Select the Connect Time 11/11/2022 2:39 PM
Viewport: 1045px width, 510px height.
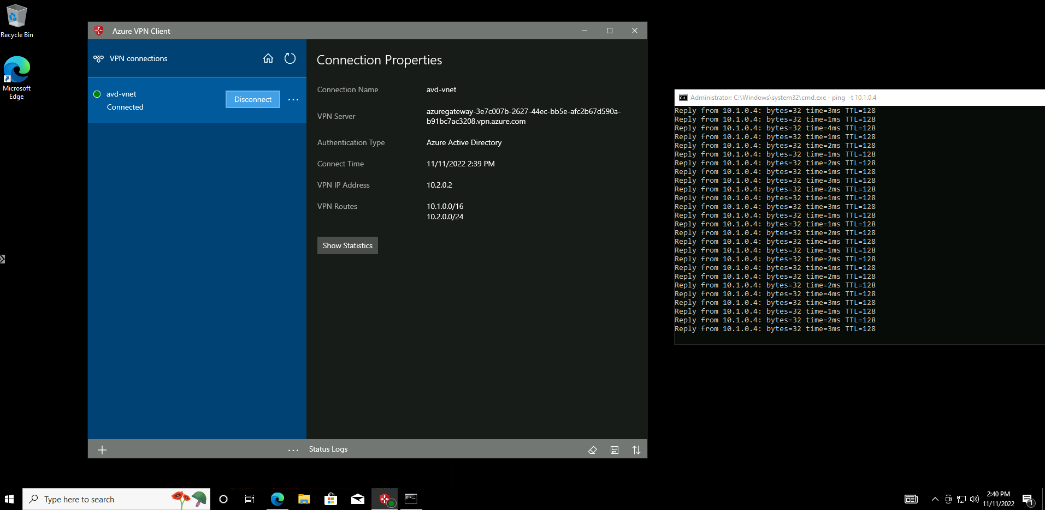pos(460,164)
